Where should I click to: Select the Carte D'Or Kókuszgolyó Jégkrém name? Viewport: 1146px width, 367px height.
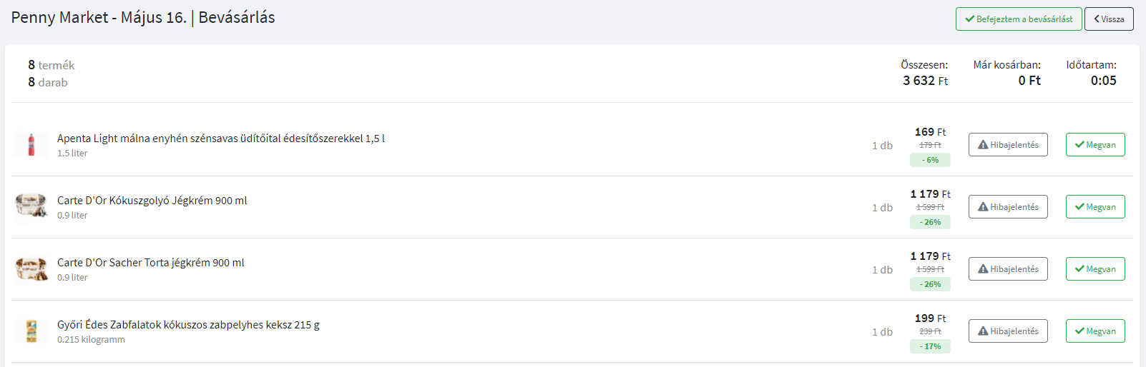152,201
